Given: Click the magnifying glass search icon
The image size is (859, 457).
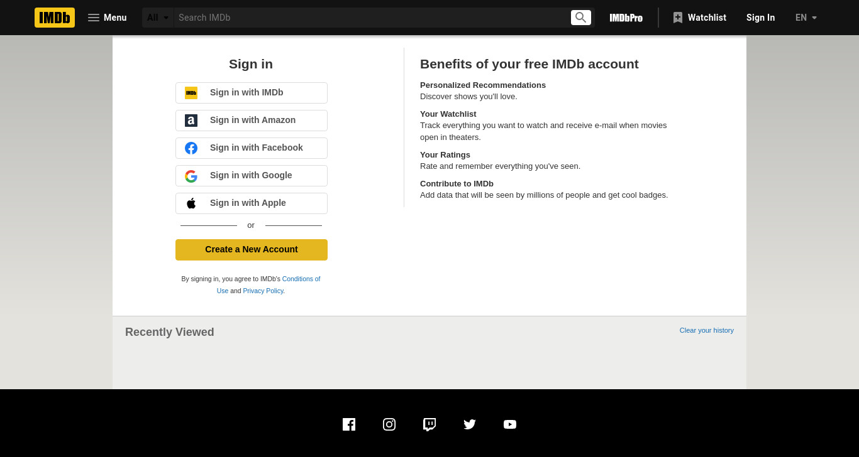Looking at the screenshot, I should coord(581,18).
